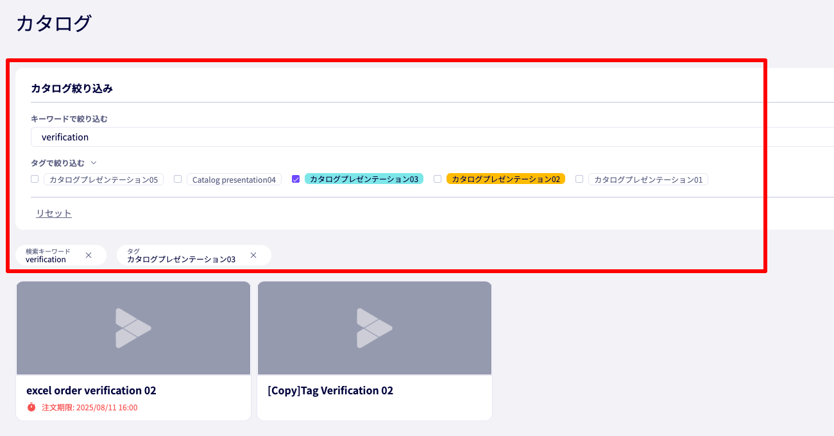Click the red stopwatch deadline icon

[31, 407]
